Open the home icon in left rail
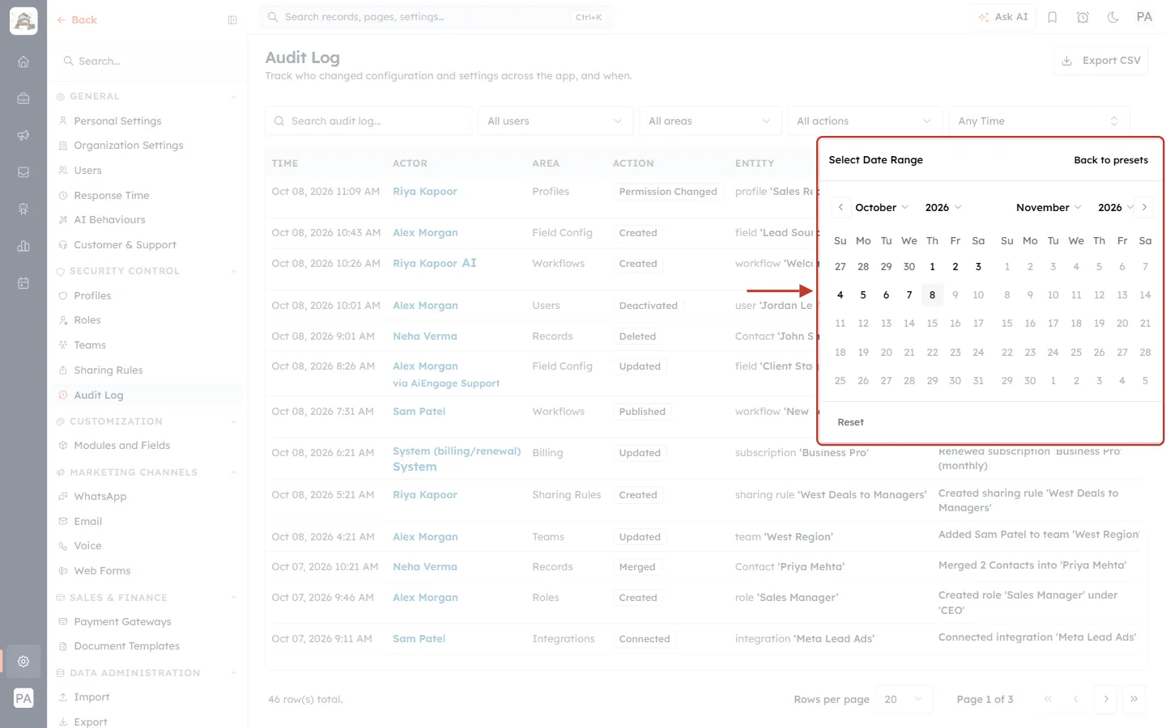This screenshot has height=728, width=1166. pos(23,61)
